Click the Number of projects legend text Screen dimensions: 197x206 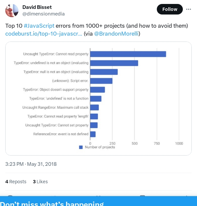point(100,147)
